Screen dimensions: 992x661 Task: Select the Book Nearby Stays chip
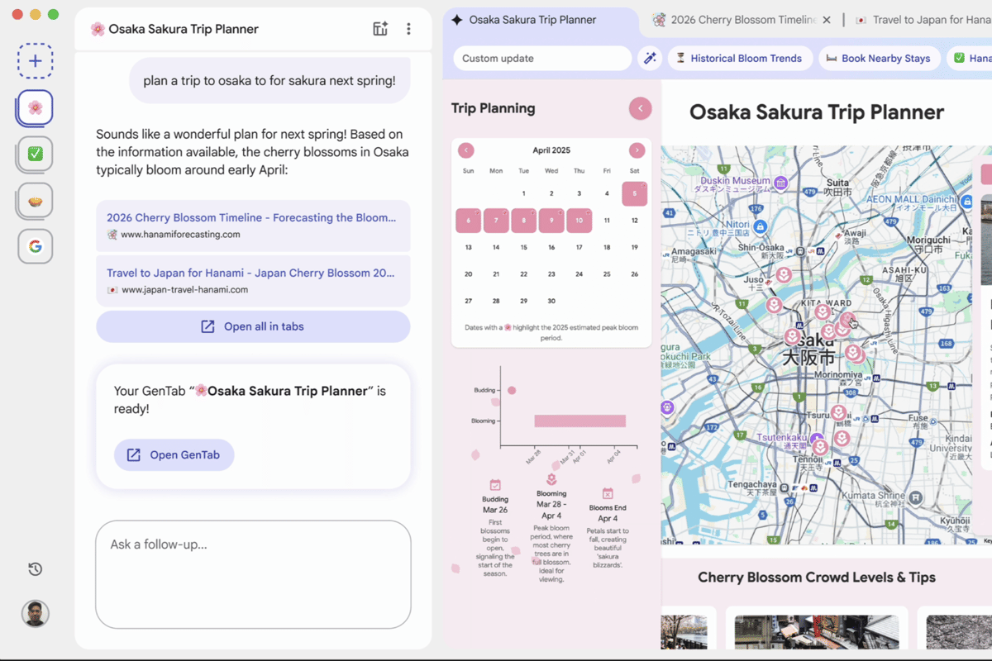click(x=879, y=58)
